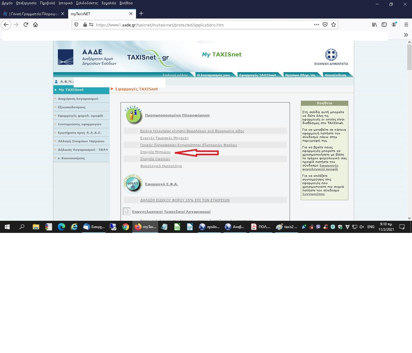The image size is (412, 353).
Task: Click the ΑΑΔΕ logo icon
Action: [x=65, y=57]
